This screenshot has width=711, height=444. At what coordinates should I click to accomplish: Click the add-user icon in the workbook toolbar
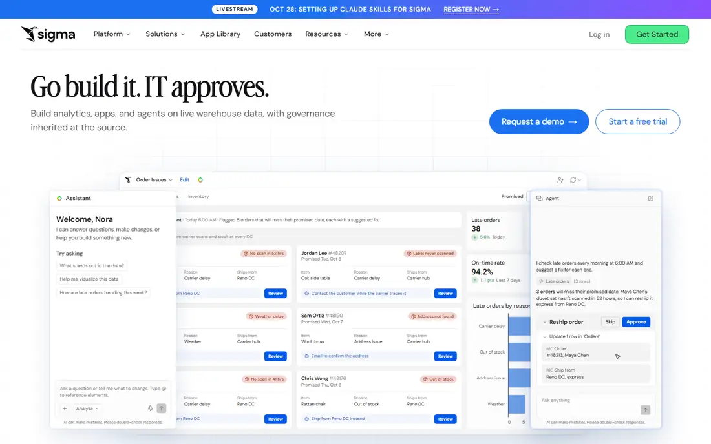560,179
